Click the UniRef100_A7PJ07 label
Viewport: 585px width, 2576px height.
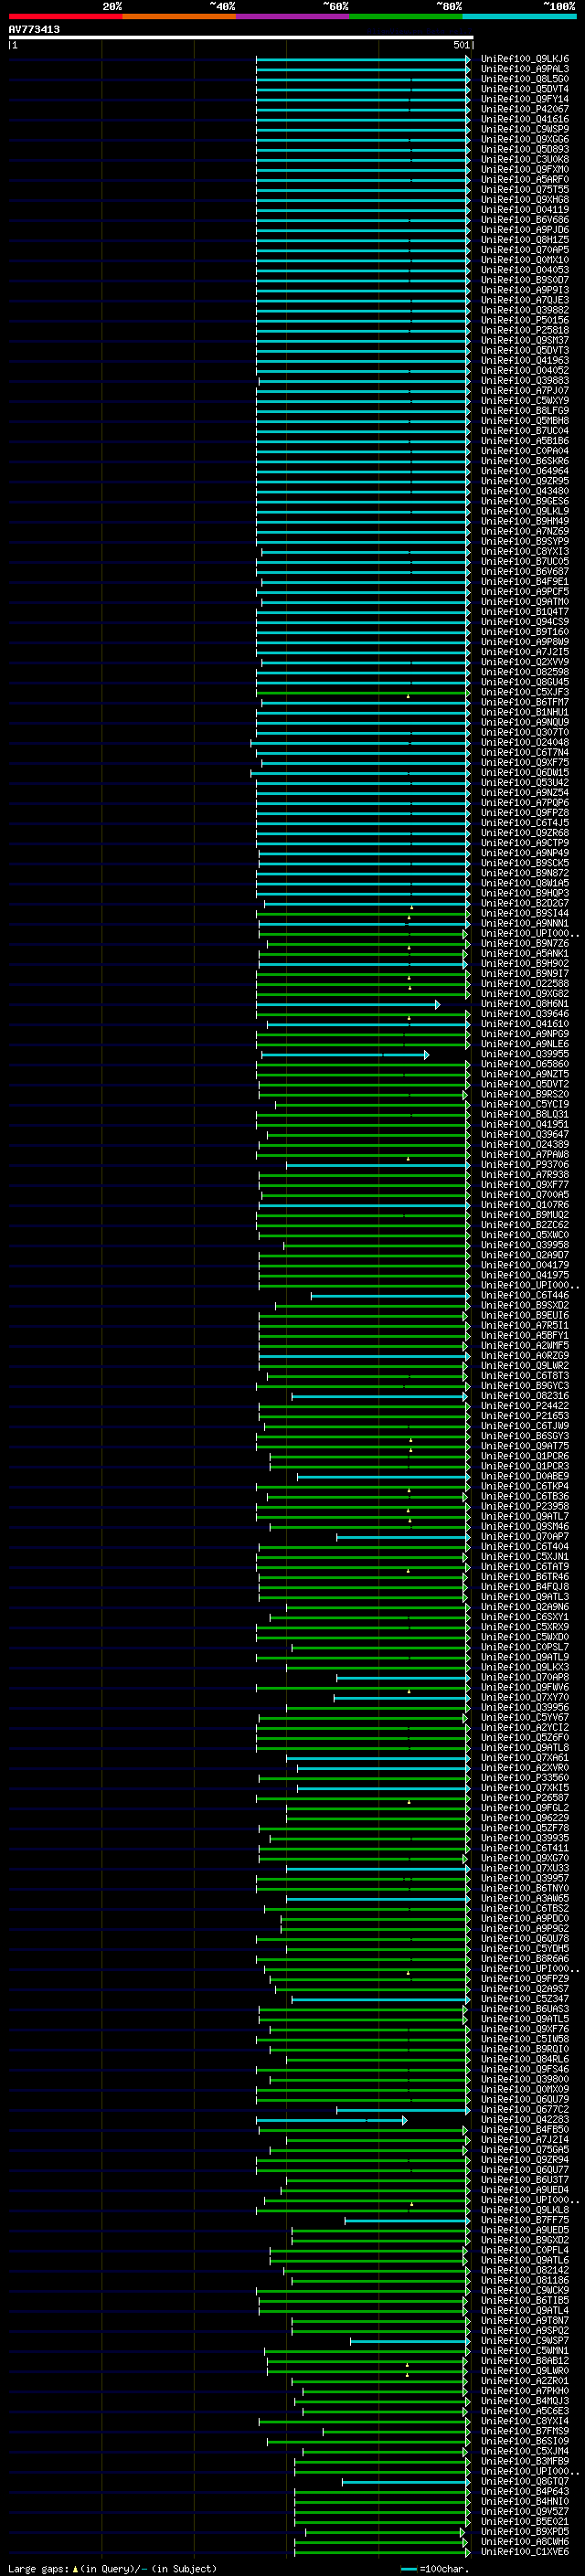(525, 390)
